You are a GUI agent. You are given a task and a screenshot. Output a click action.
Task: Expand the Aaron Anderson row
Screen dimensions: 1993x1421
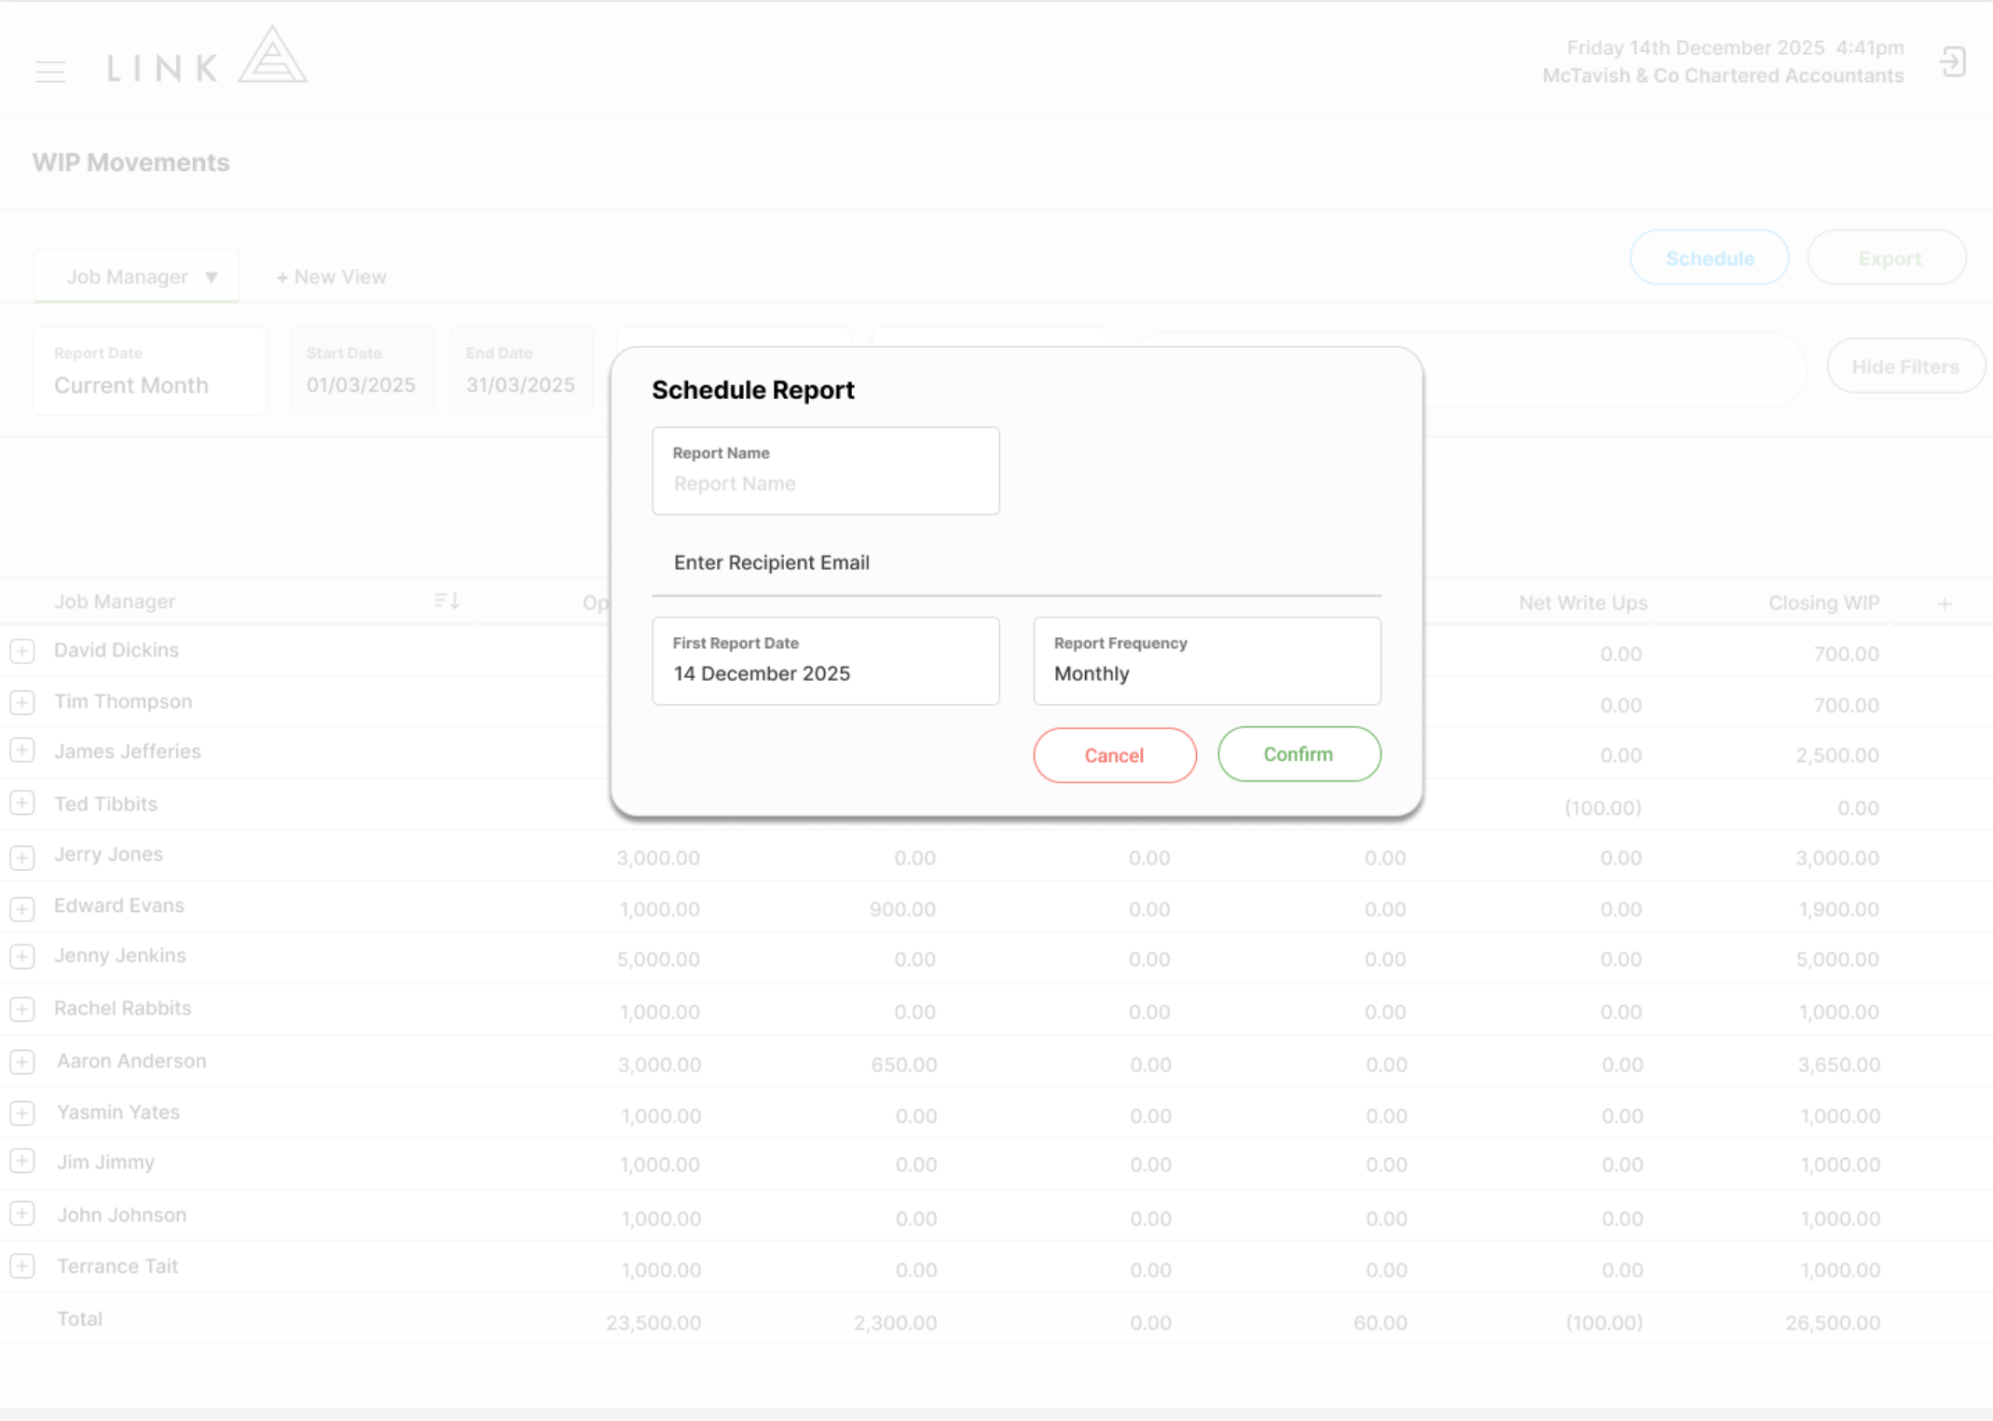point(22,1062)
